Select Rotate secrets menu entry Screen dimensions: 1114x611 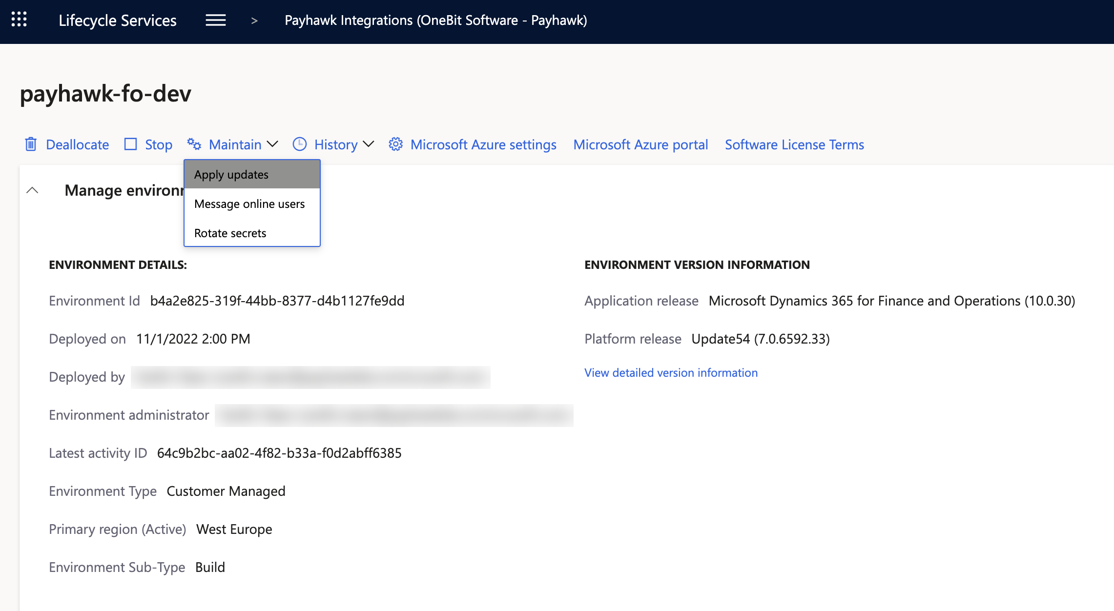252,233
